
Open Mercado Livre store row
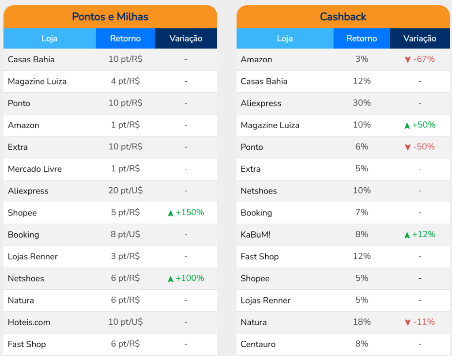pyautogui.click(x=35, y=169)
